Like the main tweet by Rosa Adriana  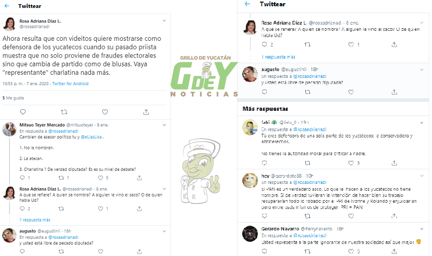coord(105,112)
